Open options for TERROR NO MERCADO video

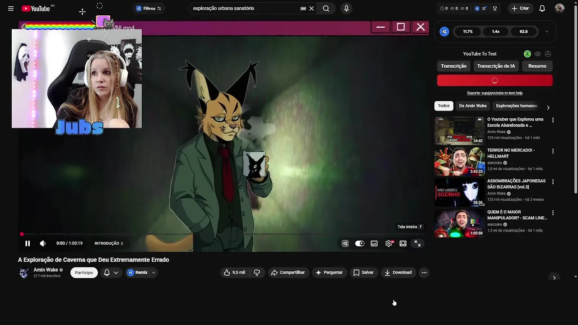coord(553,151)
